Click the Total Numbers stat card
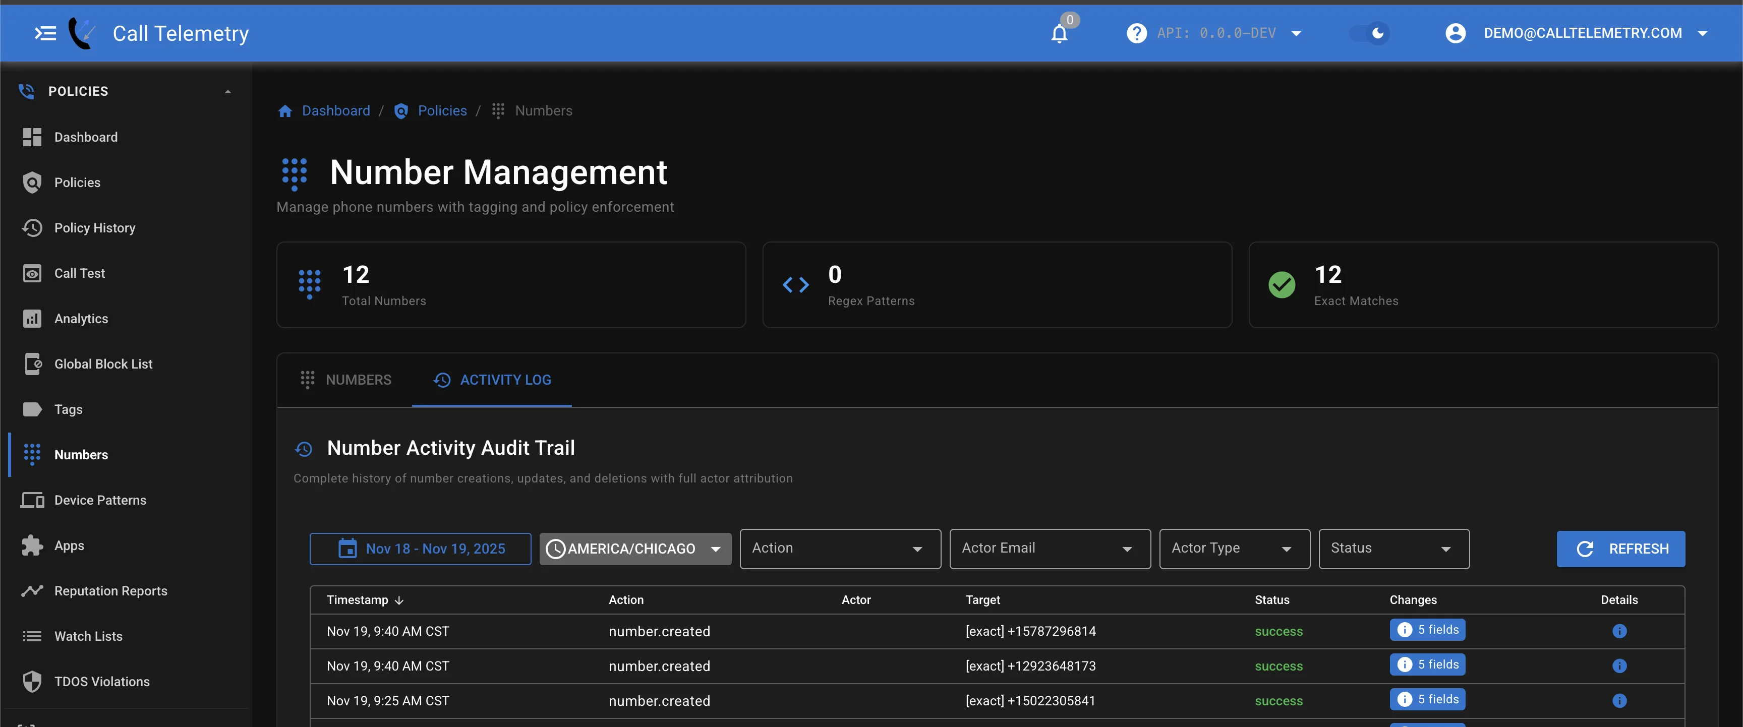 click(x=511, y=285)
